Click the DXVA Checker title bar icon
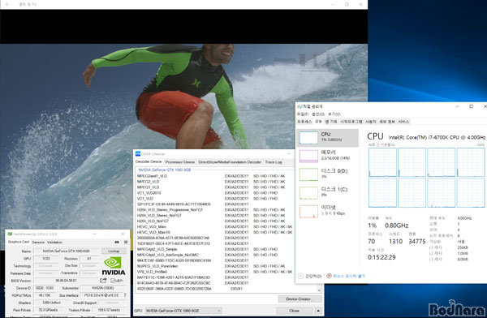The width and height of the screenshot is (487, 318). (138, 153)
